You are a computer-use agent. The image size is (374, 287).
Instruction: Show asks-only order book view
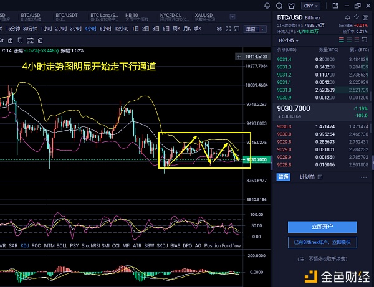(357, 40)
